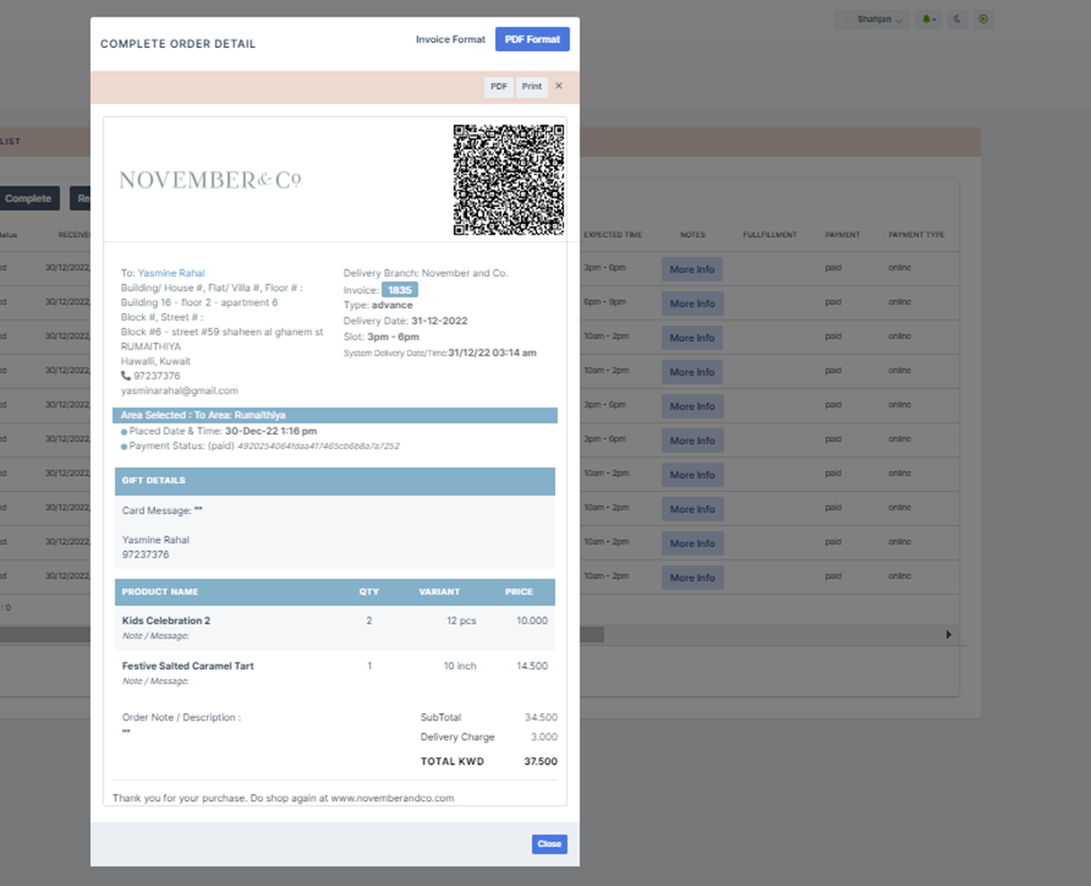
Task: Click the November & Co logo
Action: click(x=210, y=180)
